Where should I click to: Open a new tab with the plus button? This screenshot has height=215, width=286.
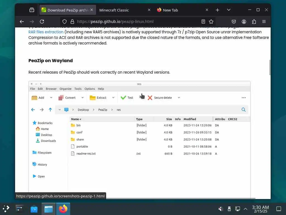point(217,10)
